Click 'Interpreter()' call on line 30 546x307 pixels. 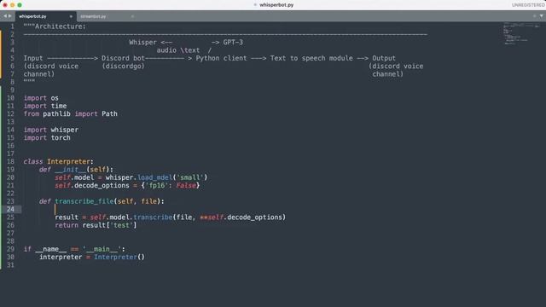tap(119, 258)
